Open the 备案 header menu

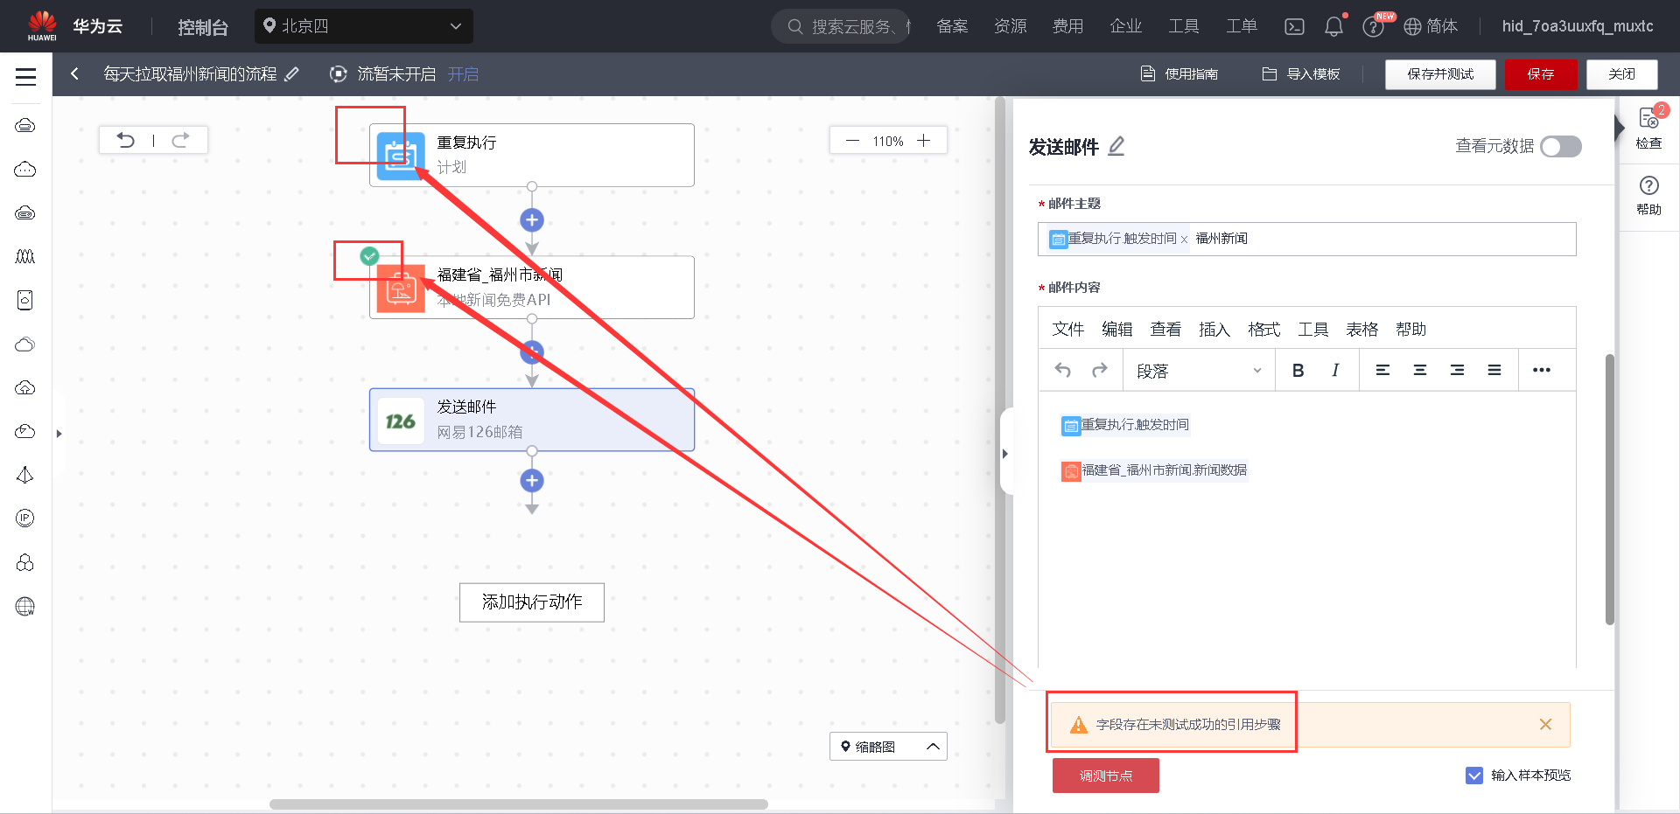pos(952,26)
